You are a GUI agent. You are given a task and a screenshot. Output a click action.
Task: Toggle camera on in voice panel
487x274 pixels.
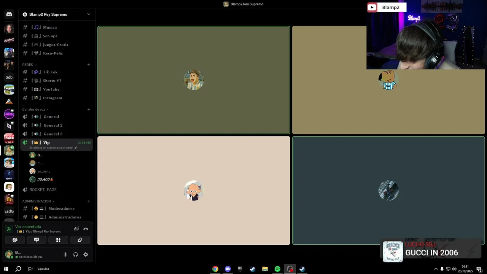click(x=15, y=240)
